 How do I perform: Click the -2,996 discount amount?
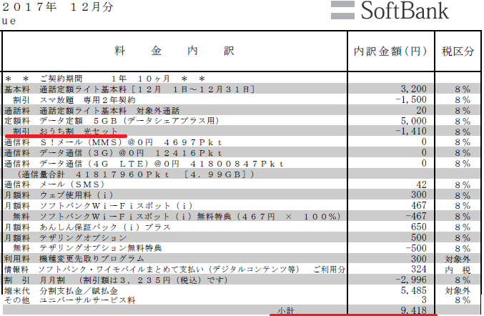point(411,280)
